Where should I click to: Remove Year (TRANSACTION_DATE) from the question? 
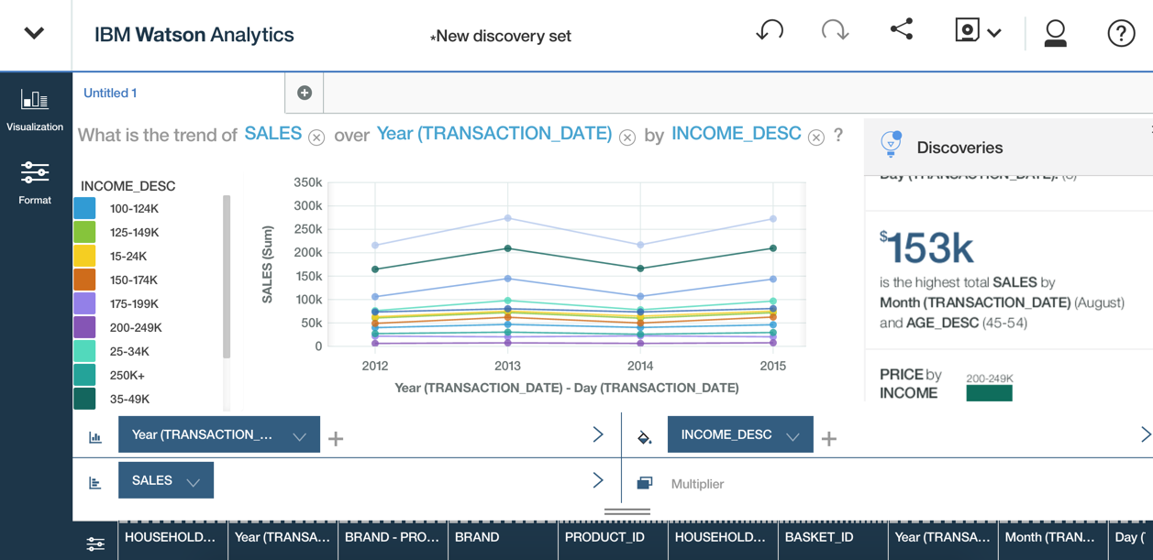pos(627,137)
